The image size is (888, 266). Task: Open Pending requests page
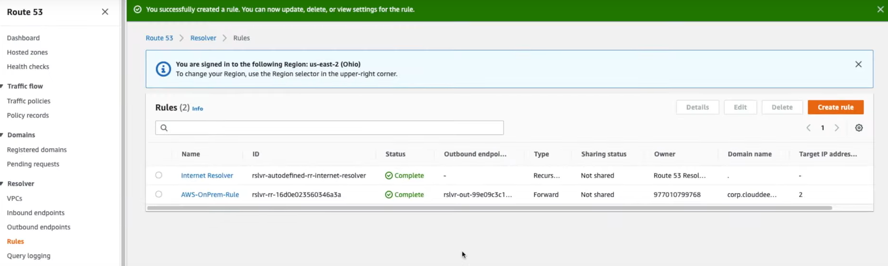pyautogui.click(x=33, y=164)
